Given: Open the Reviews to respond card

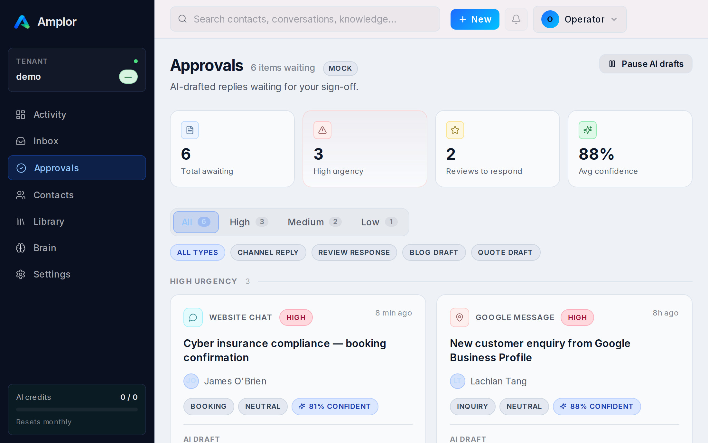Looking at the screenshot, I should 498,149.
